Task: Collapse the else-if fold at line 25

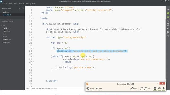Action: [x=33, y=56]
